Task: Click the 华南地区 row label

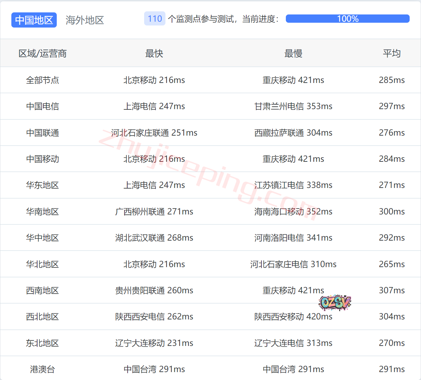Action: 43,211
